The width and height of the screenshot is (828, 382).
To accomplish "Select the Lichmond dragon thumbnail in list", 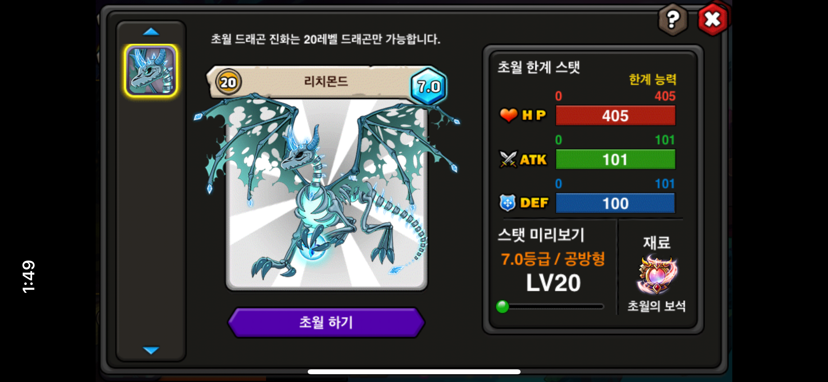I will tap(151, 71).
